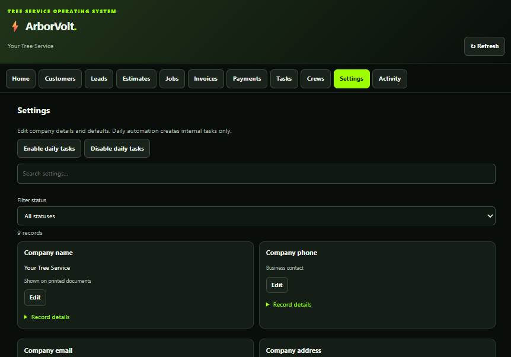Screen dimensions: 511x357
Task: Click the 'Company name' card heading
Action: click(x=48, y=253)
